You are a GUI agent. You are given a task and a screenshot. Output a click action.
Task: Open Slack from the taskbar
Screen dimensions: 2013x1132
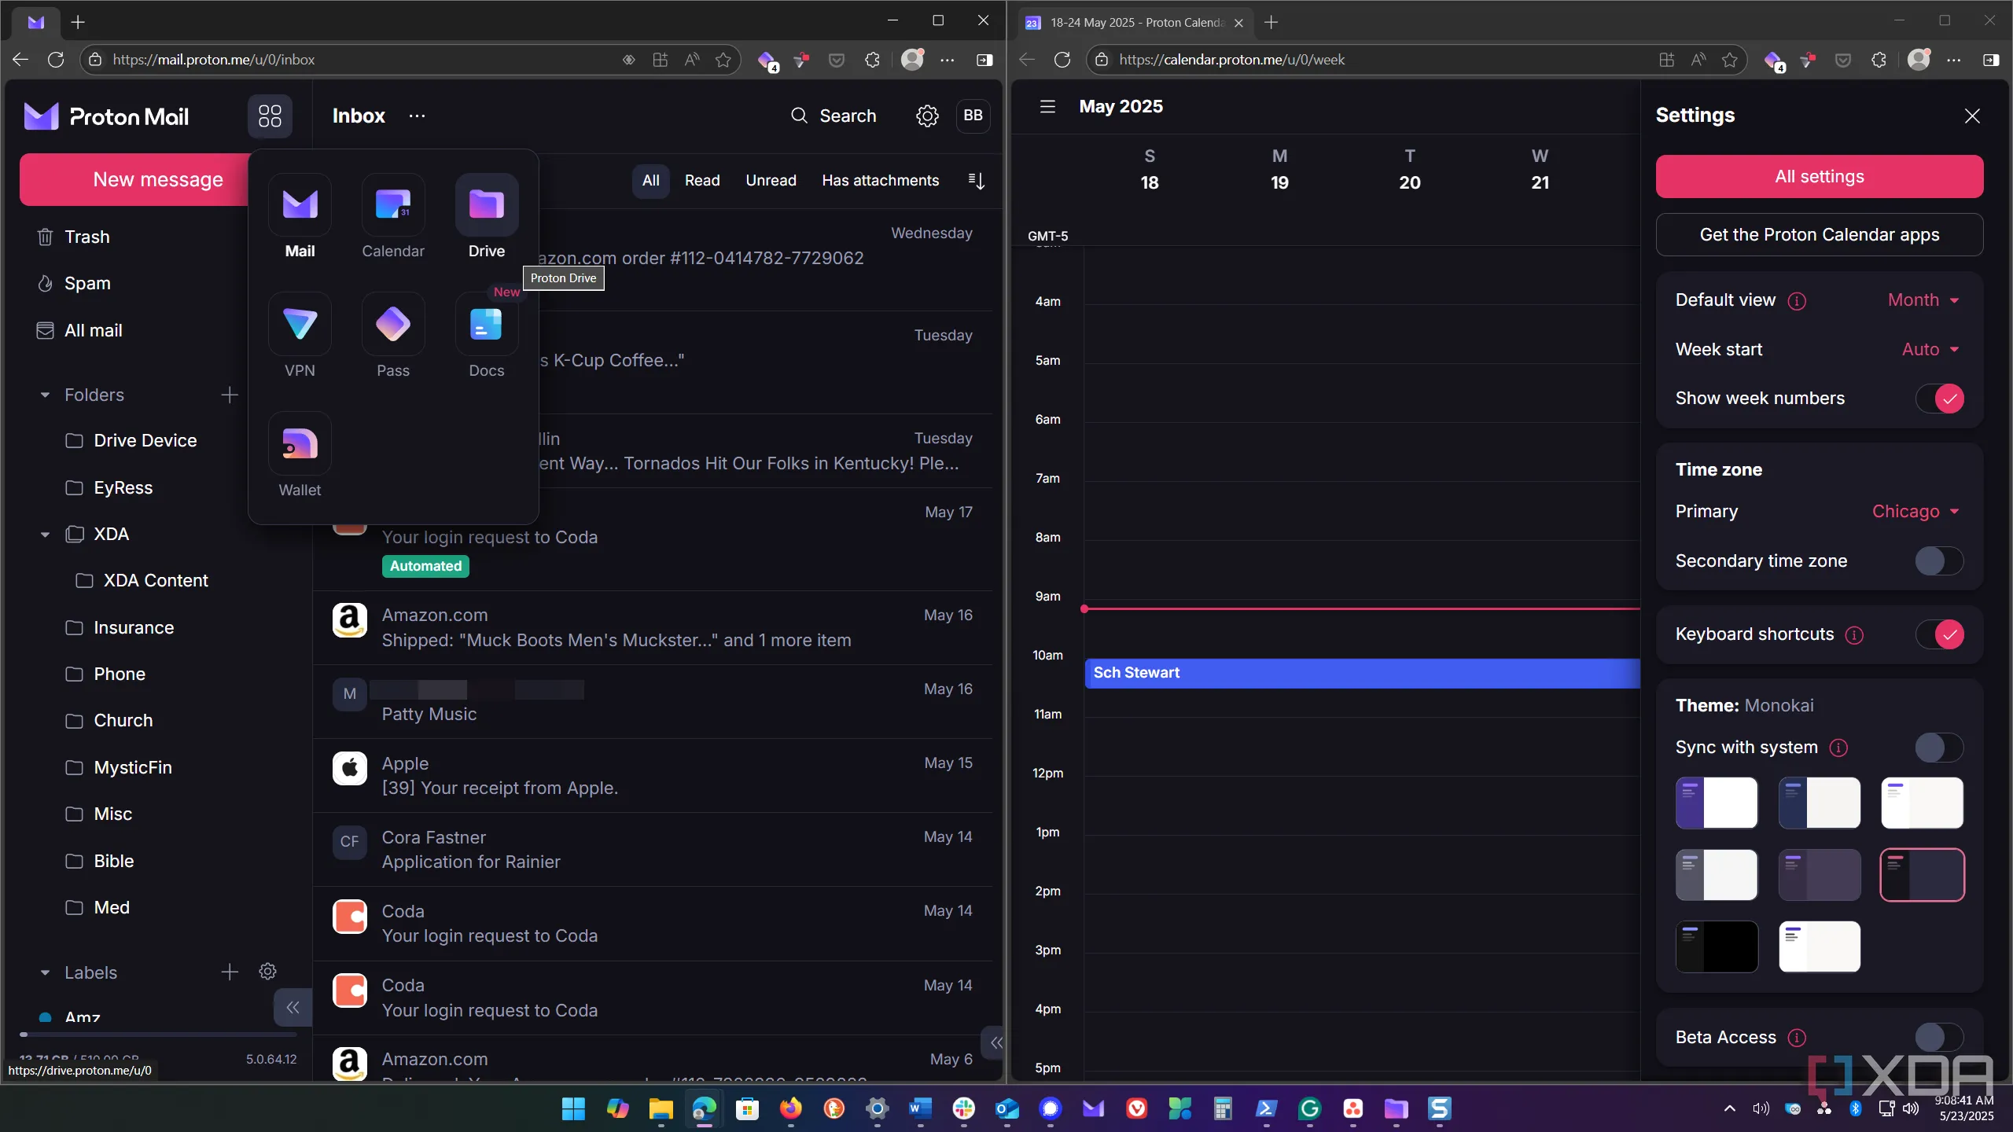[x=963, y=1109]
